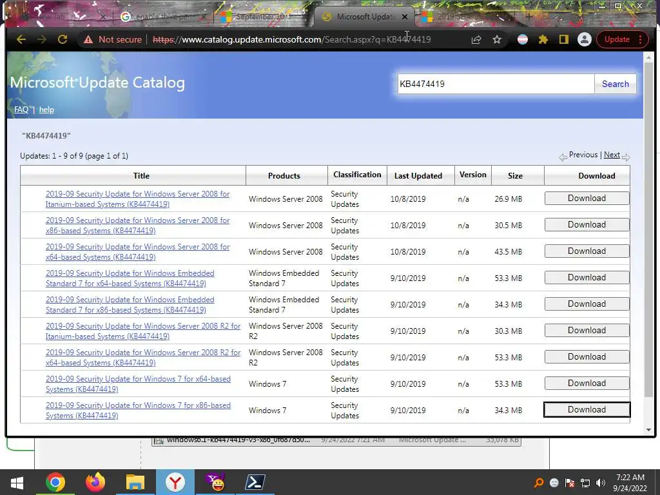
Task: Sort by Version column header
Action: click(472, 174)
